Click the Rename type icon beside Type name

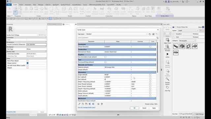[x=153, y=34]
